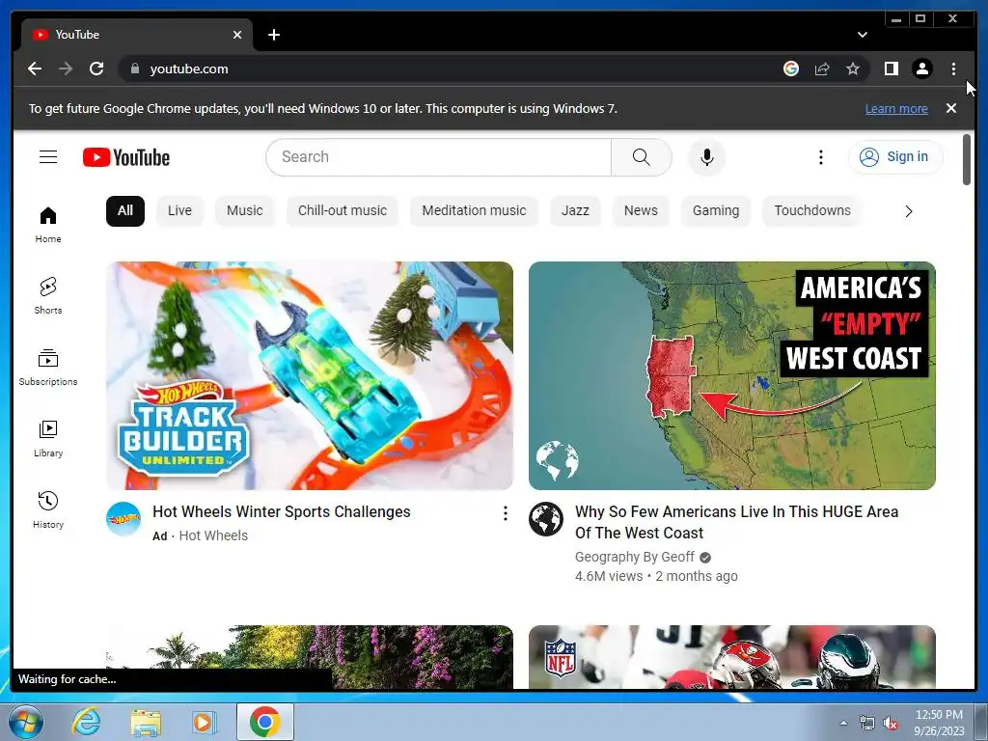The height and width of the screenshot is (741, 988).
Task: Open the YouTube hamburger guide menu
Action: point(48,157)
